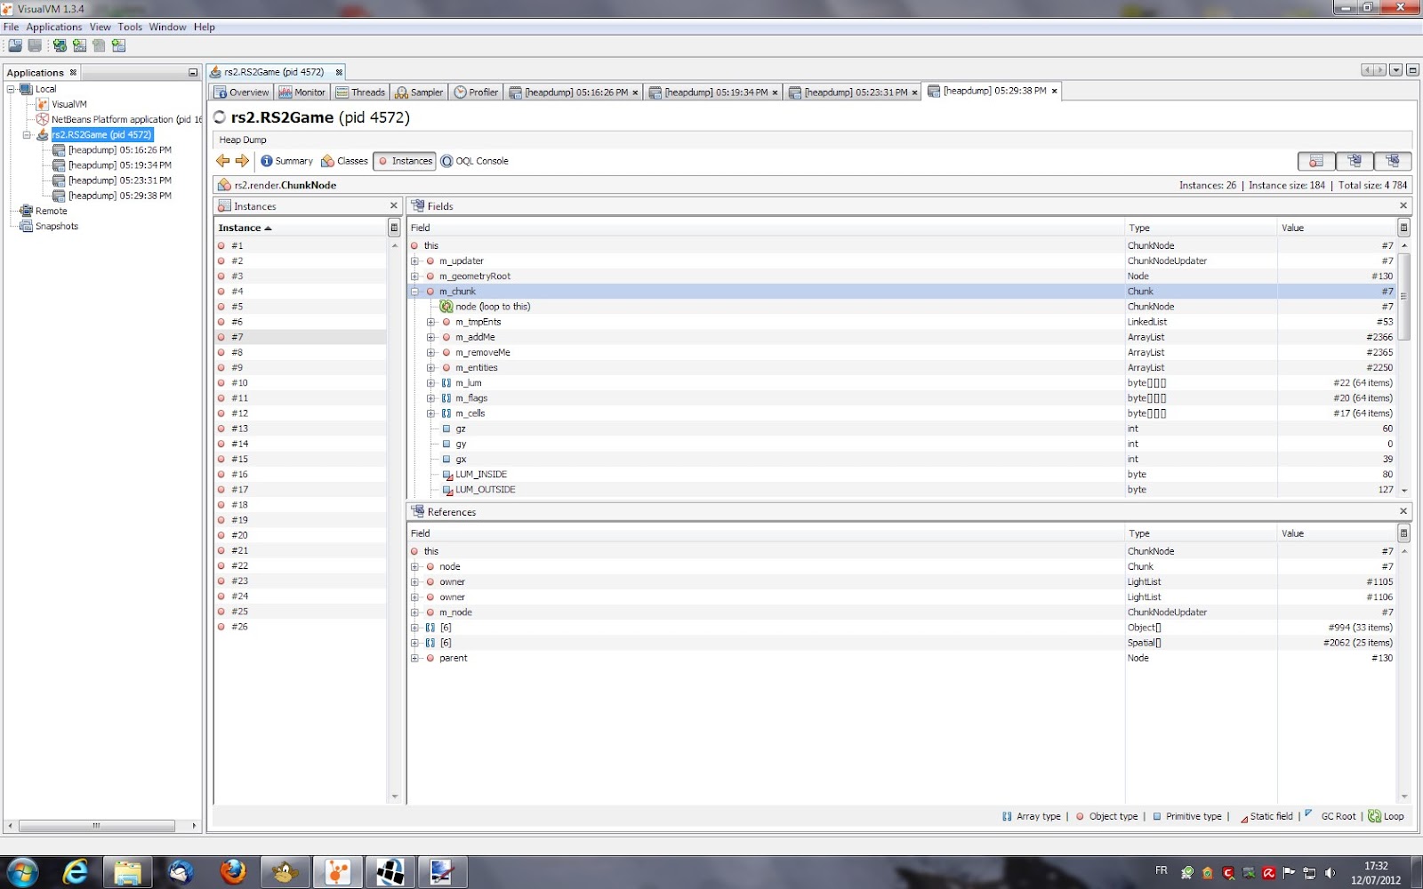Show the heap dump Summary view
Viewport: 1423px width, 889px height.
coord(286,161)
